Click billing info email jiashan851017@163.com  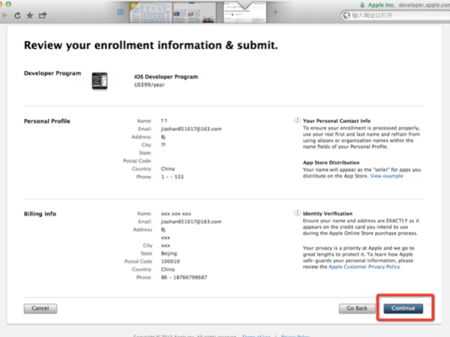pos(191,222)
